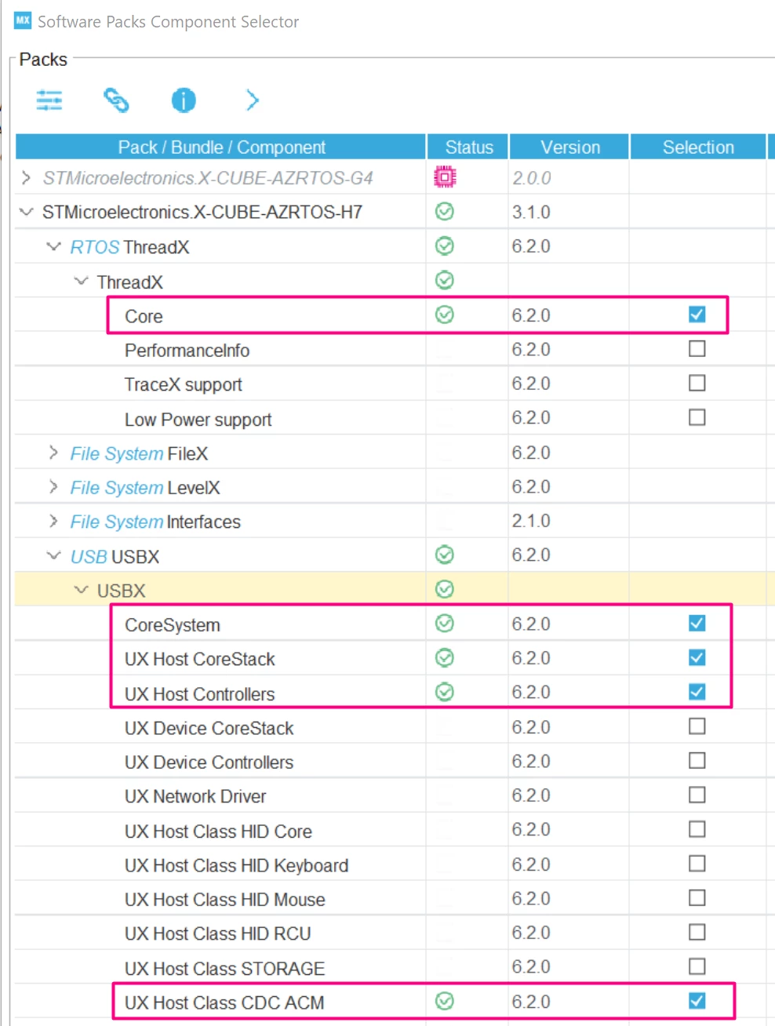This screenshot has width=775, height=1026.
Task: Click the chain link icon in Packs toolbar
Action: [x=116, y=100]
